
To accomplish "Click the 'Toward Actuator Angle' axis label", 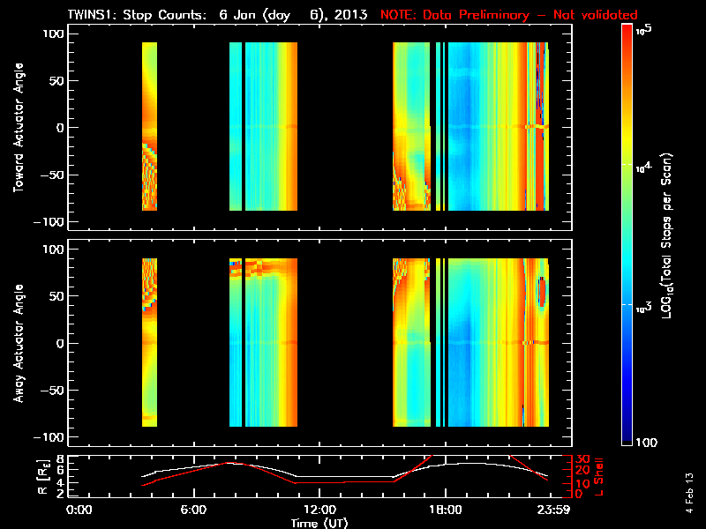I will [x=18, y=127].
